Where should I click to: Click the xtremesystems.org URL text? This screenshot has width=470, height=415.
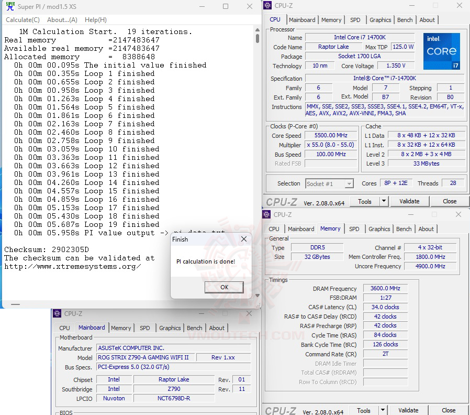[73, 267]
